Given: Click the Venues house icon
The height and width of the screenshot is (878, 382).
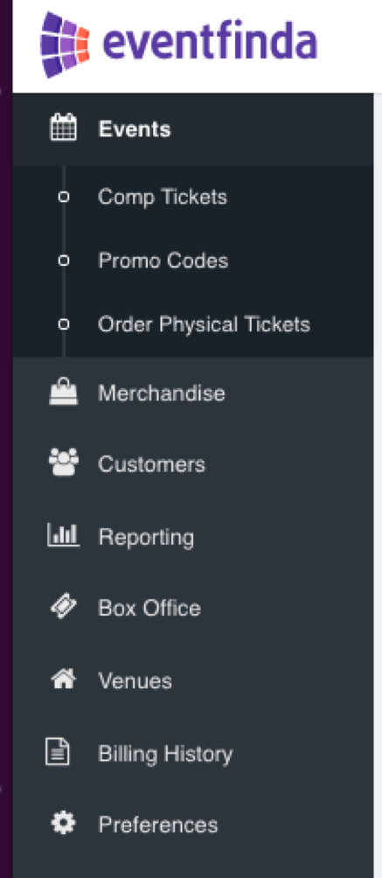Looking at the screenshot, I should tap(63, 679).
